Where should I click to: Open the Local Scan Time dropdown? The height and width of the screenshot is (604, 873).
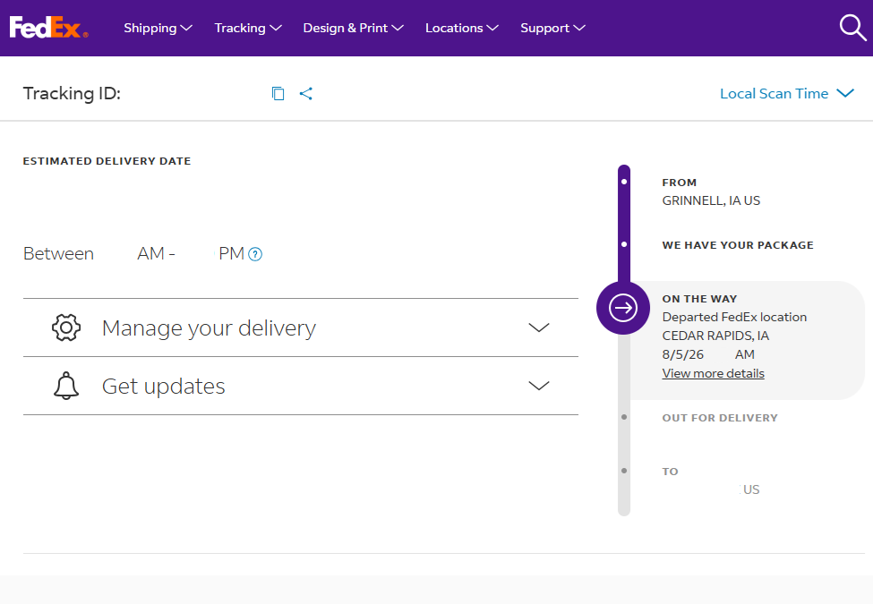coord(787,93)
